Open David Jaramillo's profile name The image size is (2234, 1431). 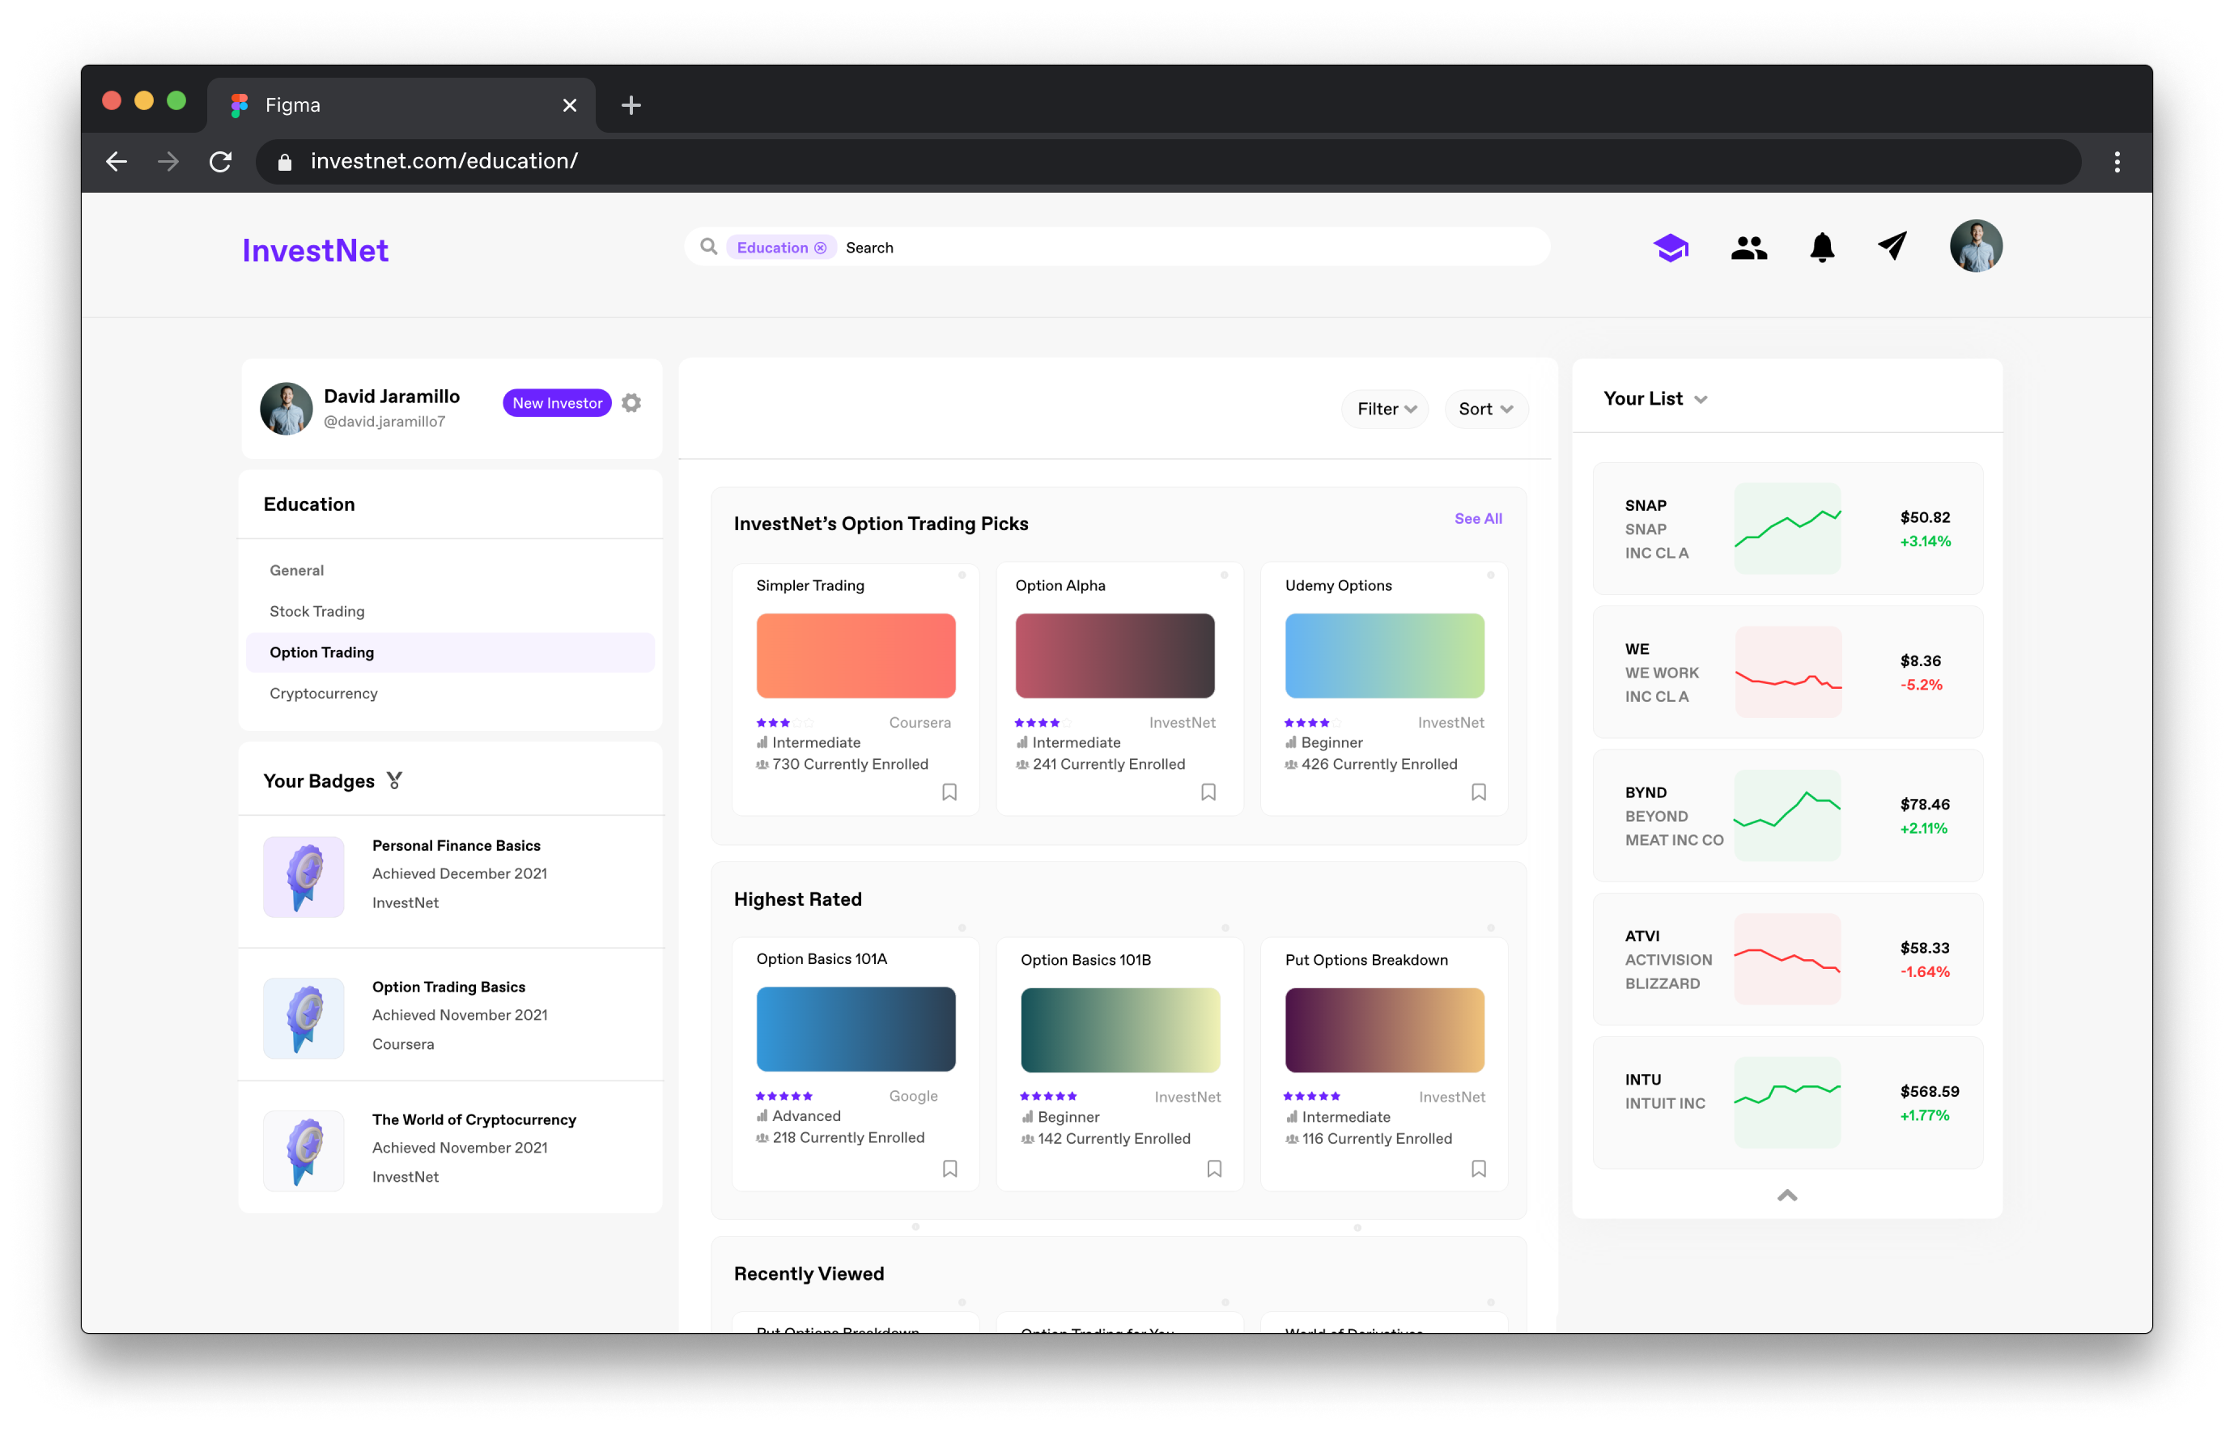[391, 396]
